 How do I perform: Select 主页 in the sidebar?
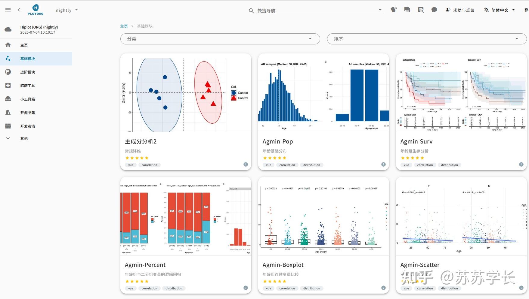pyautogui.click(x=36, y=45)
